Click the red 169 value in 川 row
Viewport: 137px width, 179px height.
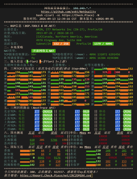point(30,97)
